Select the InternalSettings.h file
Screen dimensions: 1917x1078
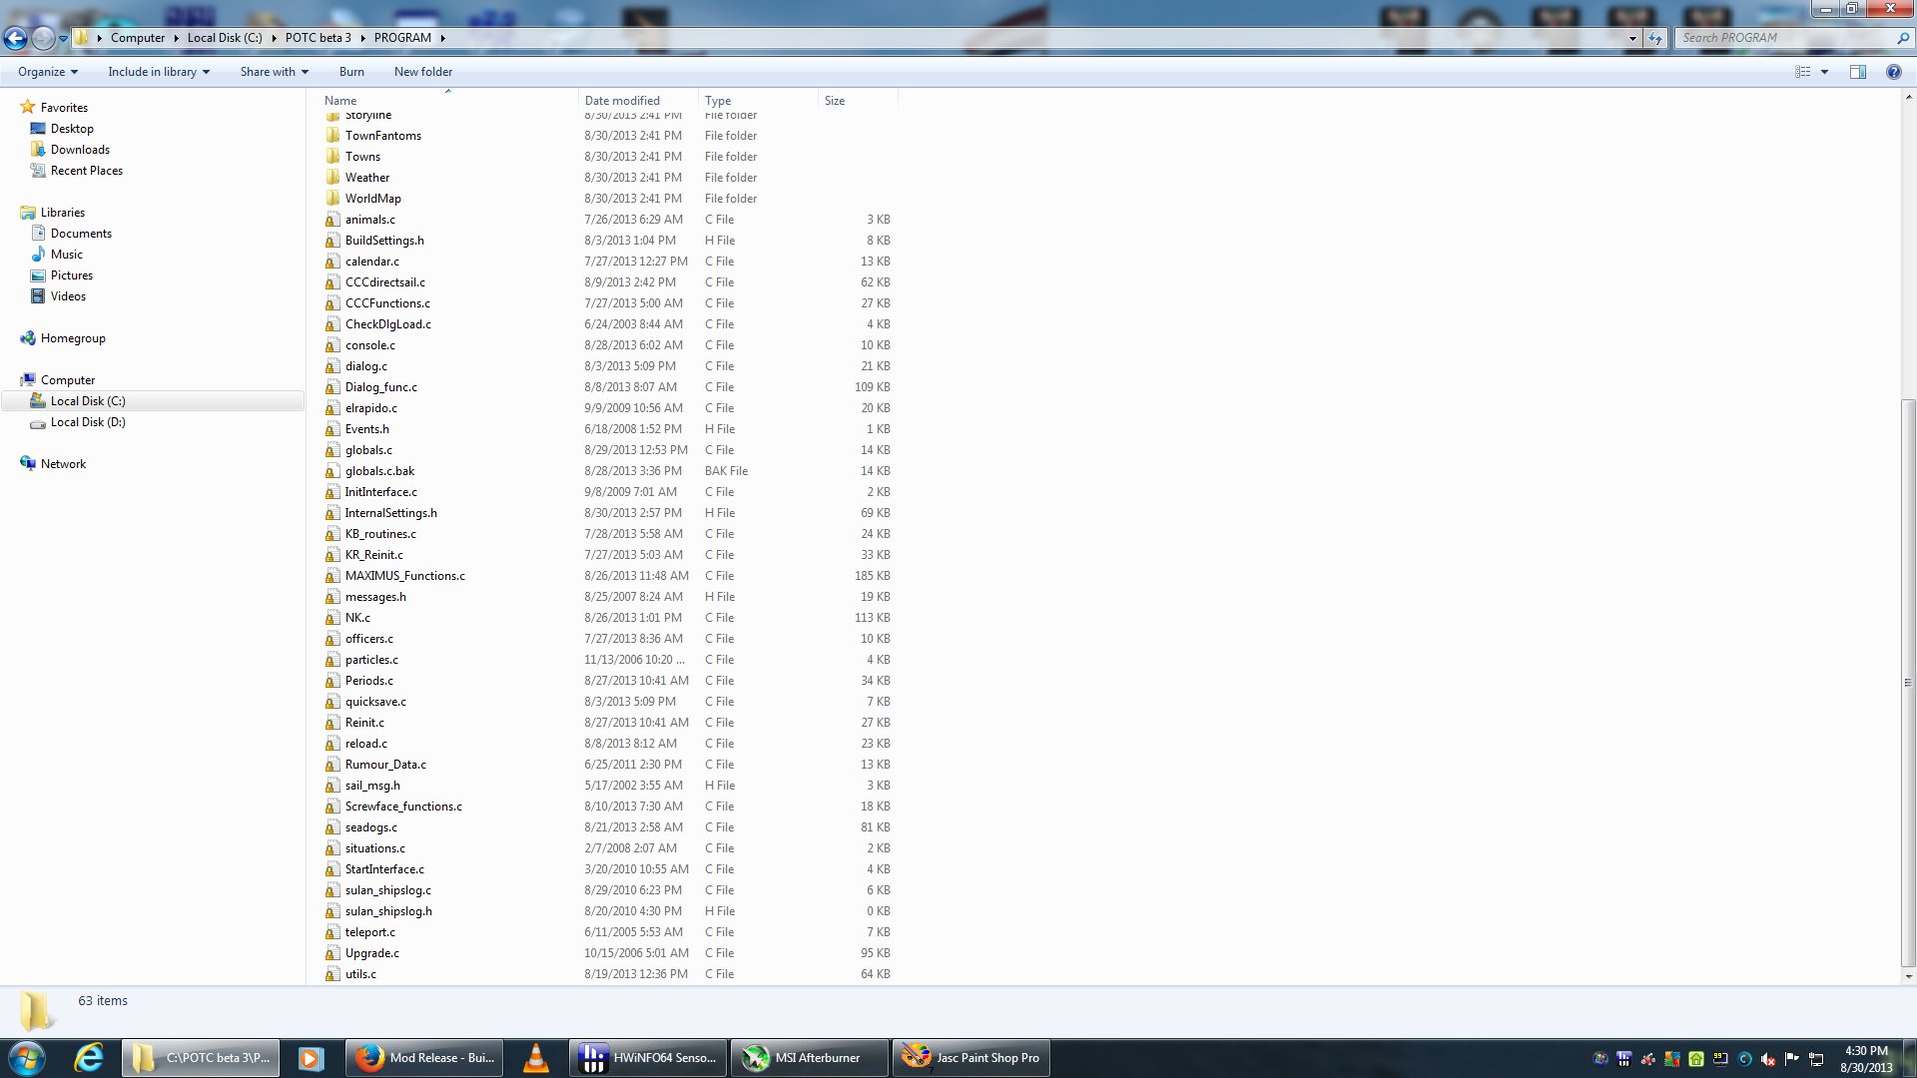click(x=390, y=513)
